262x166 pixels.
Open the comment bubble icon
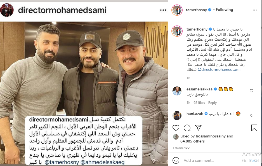[187, 128]
